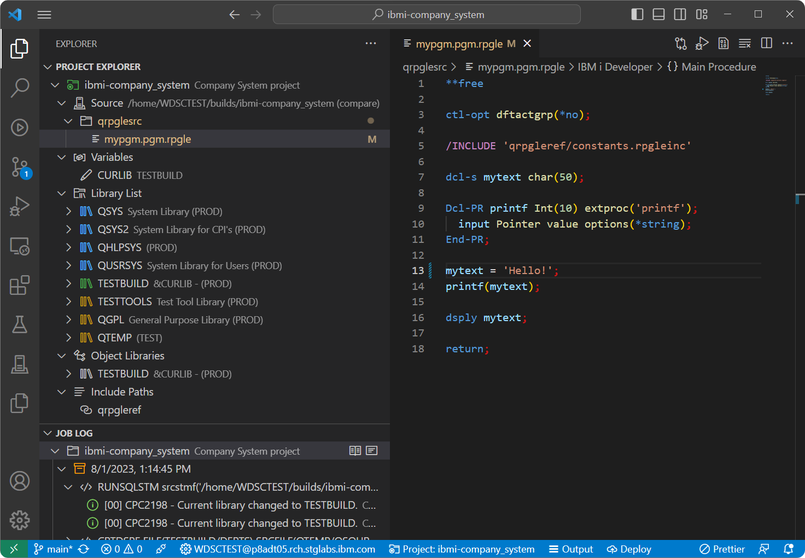Toggle the secondary side bar layout button

click(680, 14)
